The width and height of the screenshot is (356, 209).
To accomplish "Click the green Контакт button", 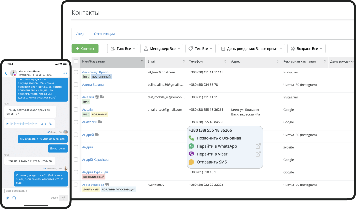I will pos(85,48).
